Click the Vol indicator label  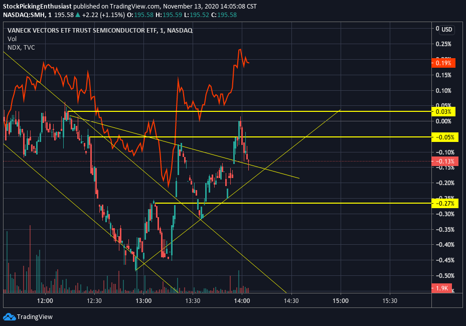[12, 39]
